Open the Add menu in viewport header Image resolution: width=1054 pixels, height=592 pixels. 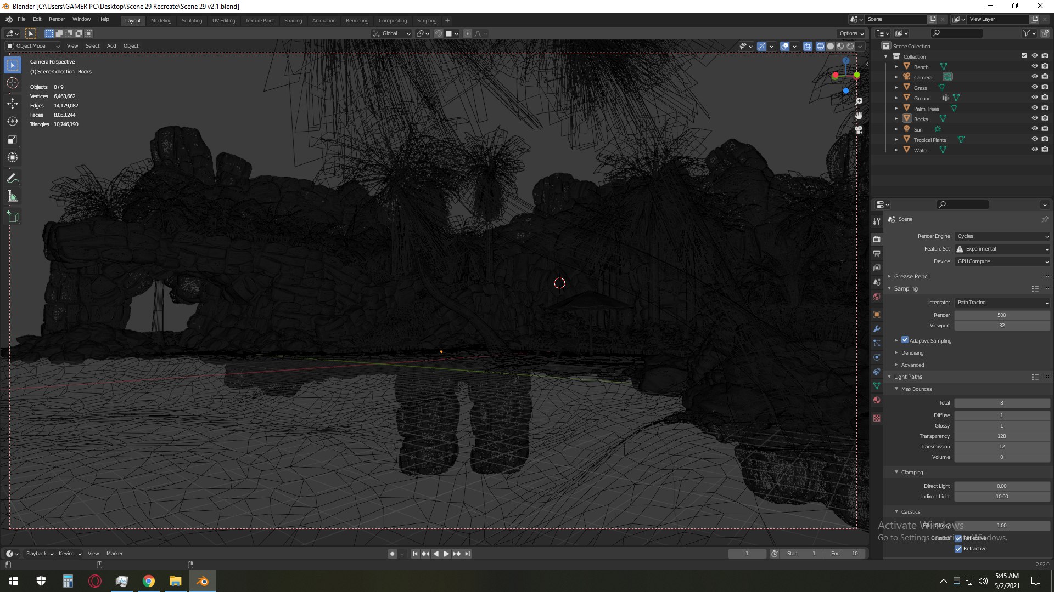pyautogui.click(x=111, y=46)
